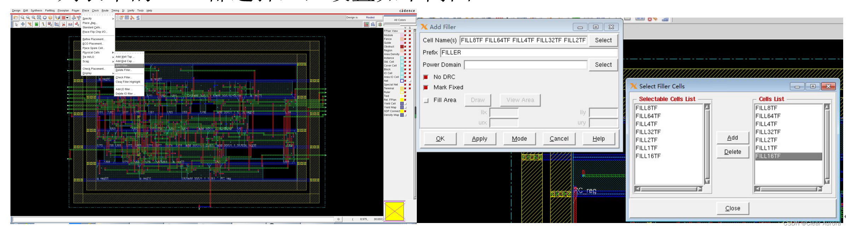Click OK in Add Filler dialog
846x229 pixels.
[440, 139]
